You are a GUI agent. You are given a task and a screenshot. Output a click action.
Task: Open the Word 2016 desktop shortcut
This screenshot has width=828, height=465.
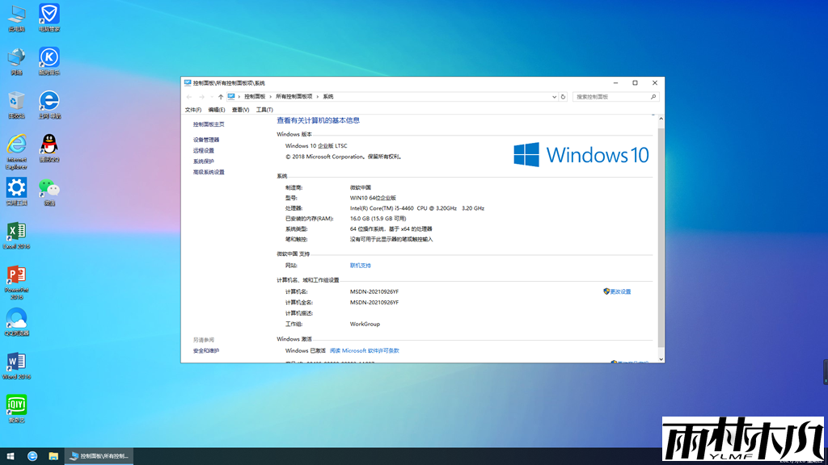[x=16, y=366]
